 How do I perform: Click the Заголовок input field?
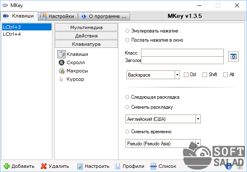[182, 60]
